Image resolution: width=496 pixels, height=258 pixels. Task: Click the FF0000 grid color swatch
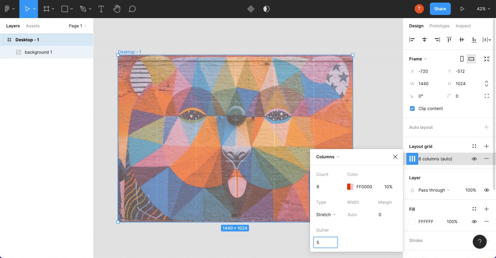coord(350,187)
